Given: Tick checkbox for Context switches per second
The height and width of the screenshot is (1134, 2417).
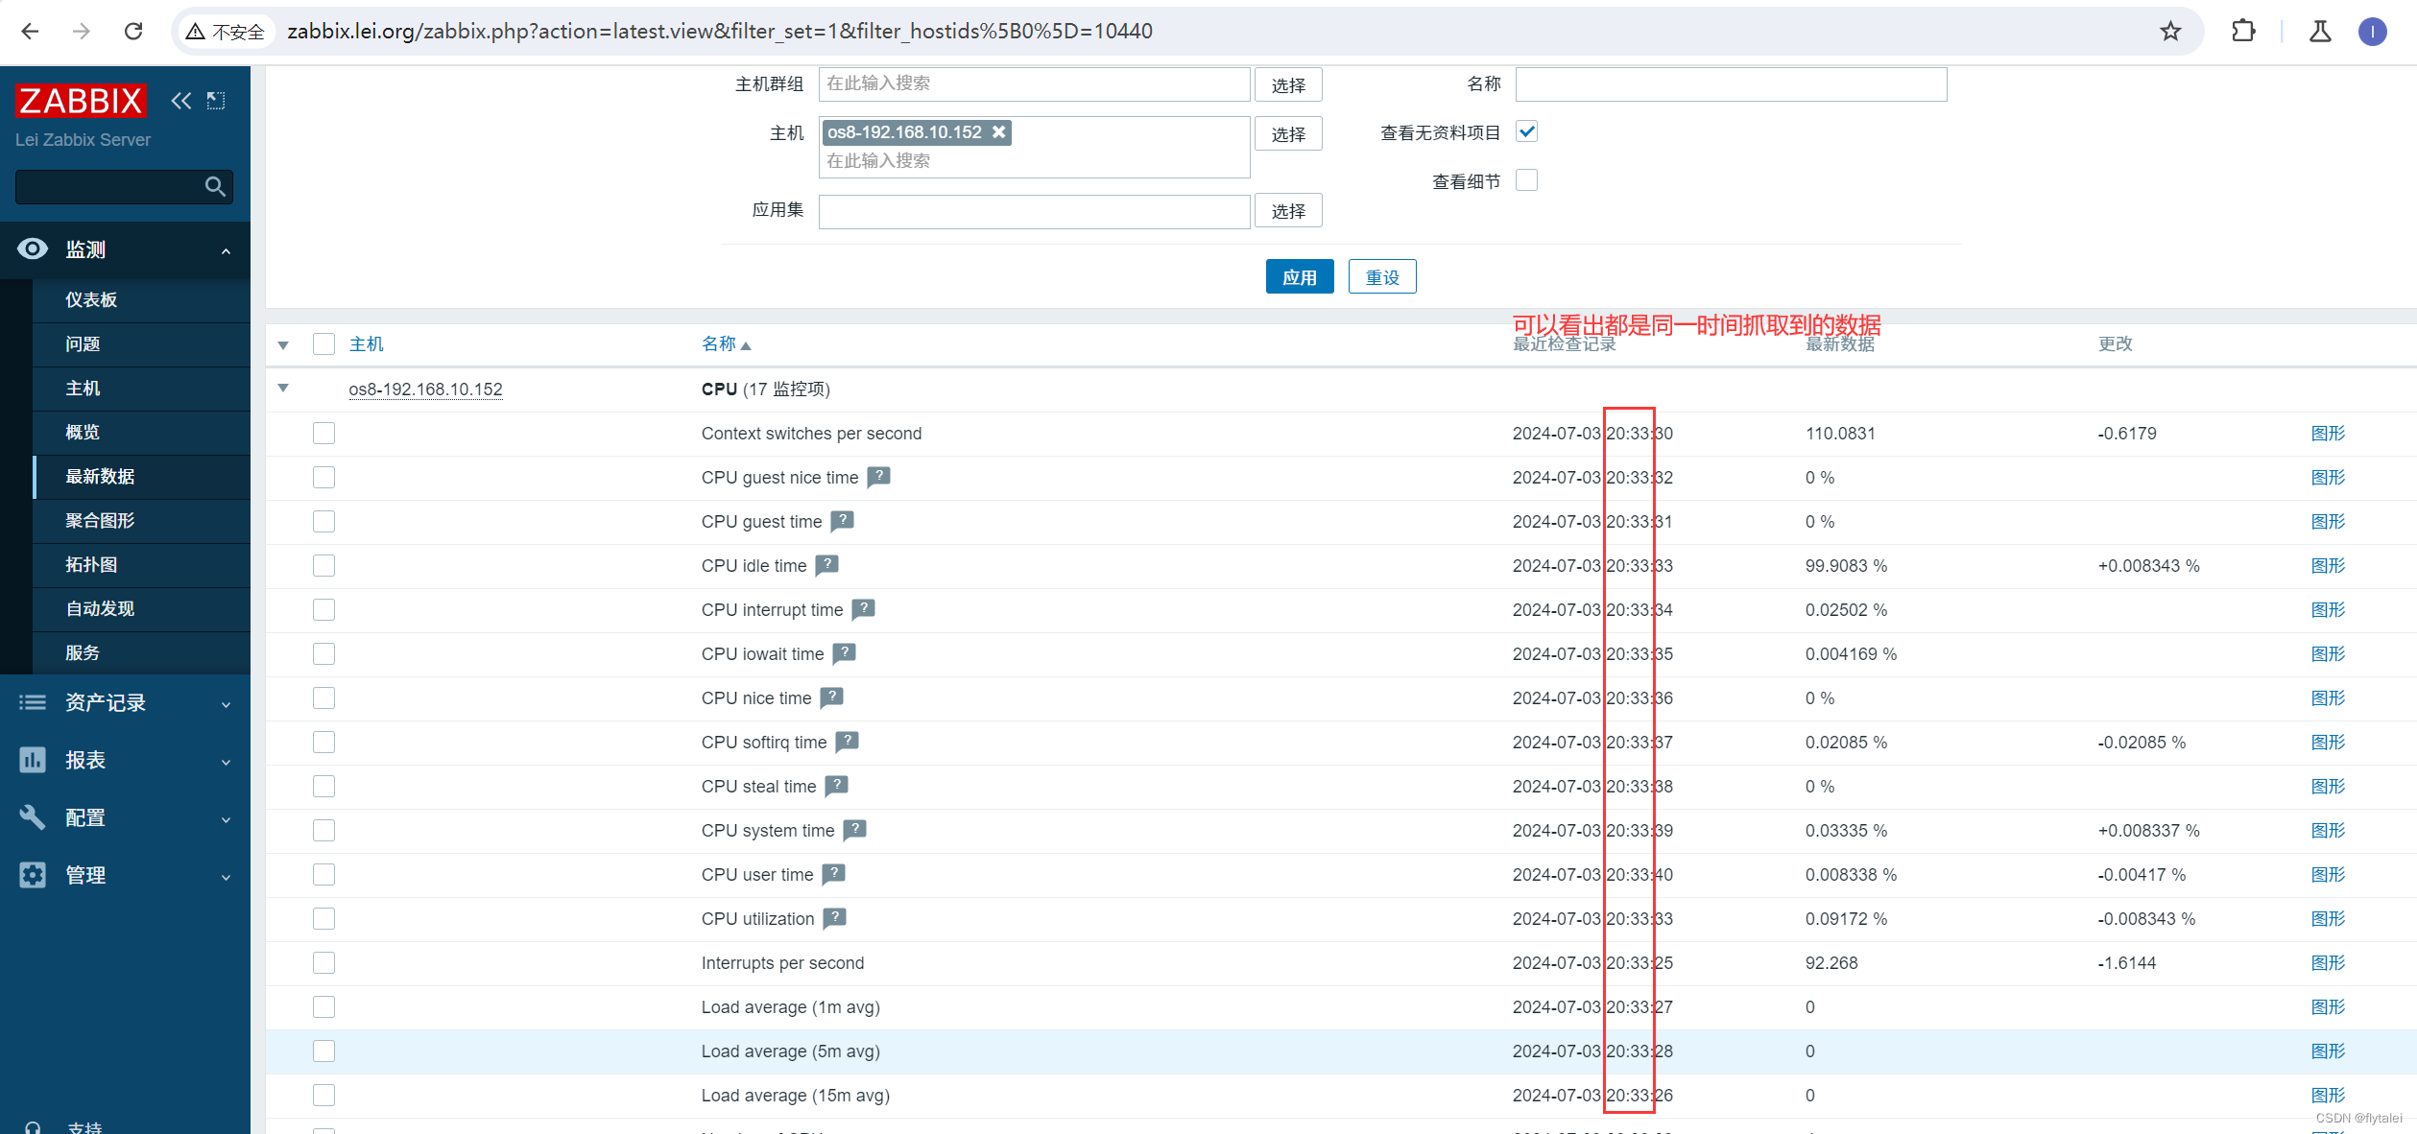Looking at the screenshot, I should (x=323, y=434).
